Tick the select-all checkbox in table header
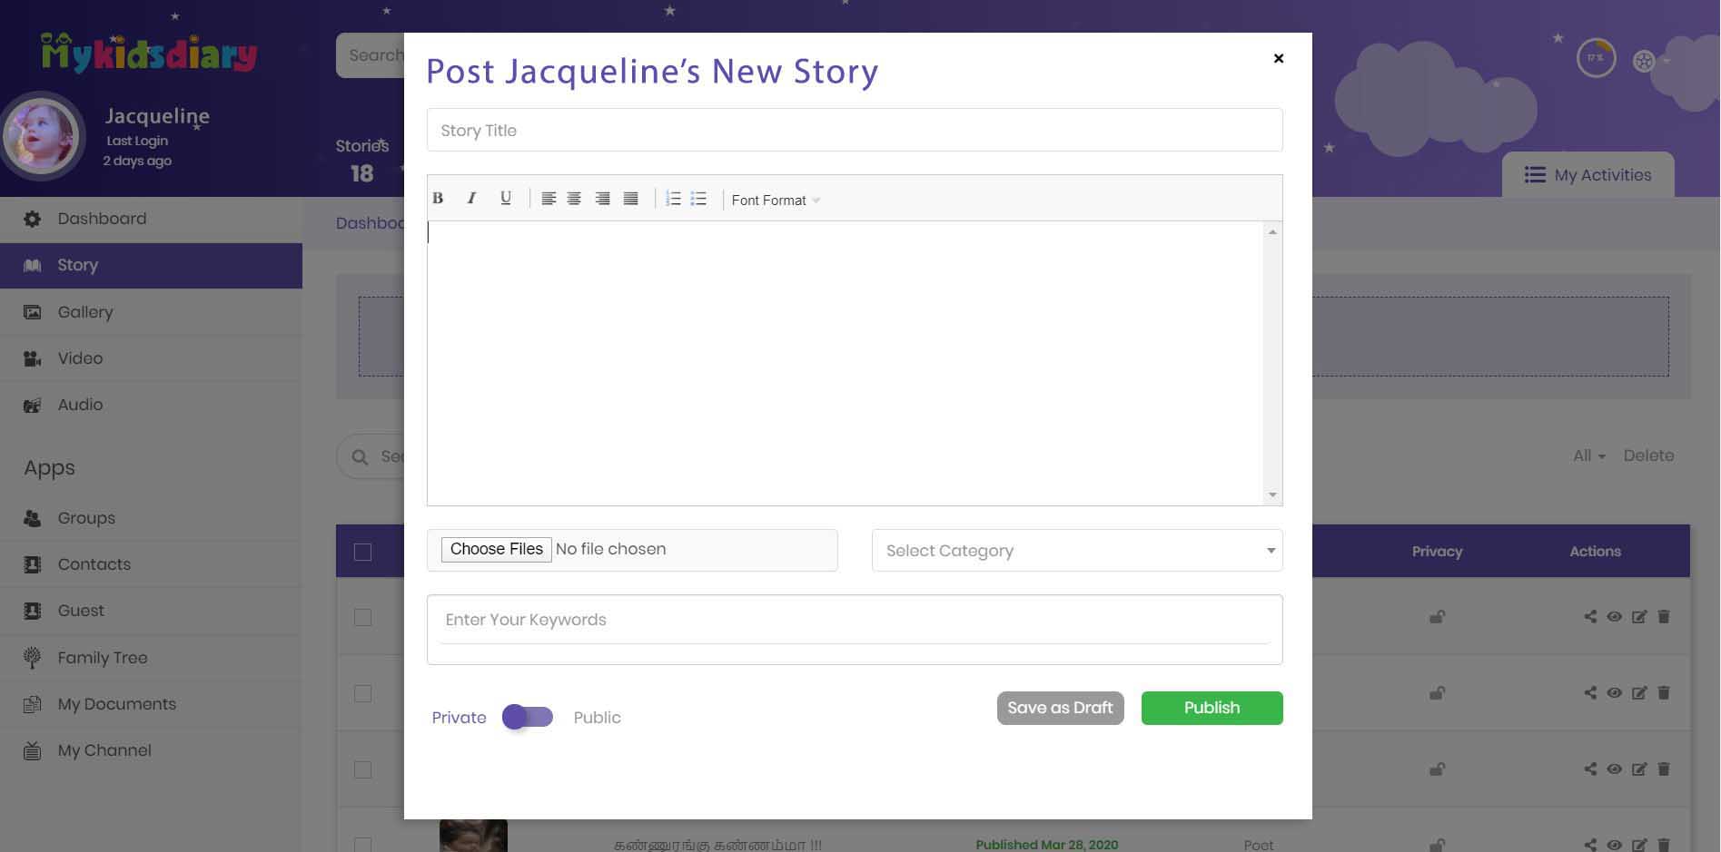The height and width of the screenshot is (852, 1721). [362, 552]
